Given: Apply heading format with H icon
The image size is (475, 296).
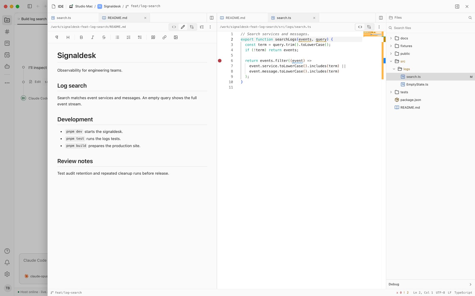Looking at the screenshot, I should pyautogui.click(x=68, y=37).
